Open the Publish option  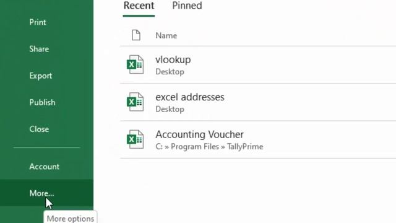click(42, 102)
